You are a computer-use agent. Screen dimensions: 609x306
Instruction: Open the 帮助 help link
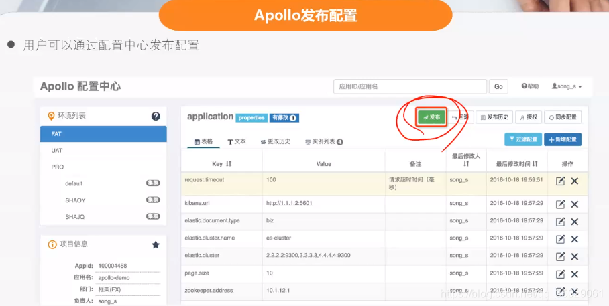click(530, 86)
